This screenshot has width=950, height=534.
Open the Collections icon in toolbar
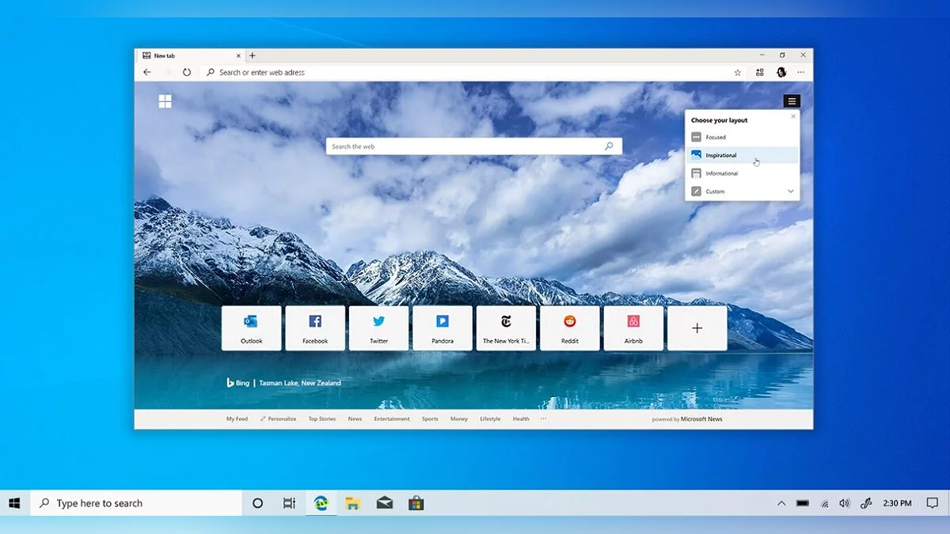click(x=760, y=72)
